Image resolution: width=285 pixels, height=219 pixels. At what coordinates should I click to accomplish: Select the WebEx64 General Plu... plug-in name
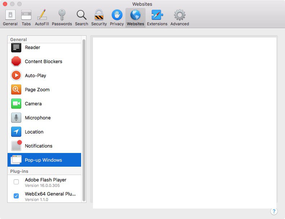[x=50, y=194]
